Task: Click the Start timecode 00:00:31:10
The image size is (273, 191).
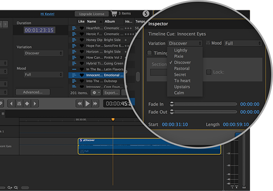Action: point(175,125)
